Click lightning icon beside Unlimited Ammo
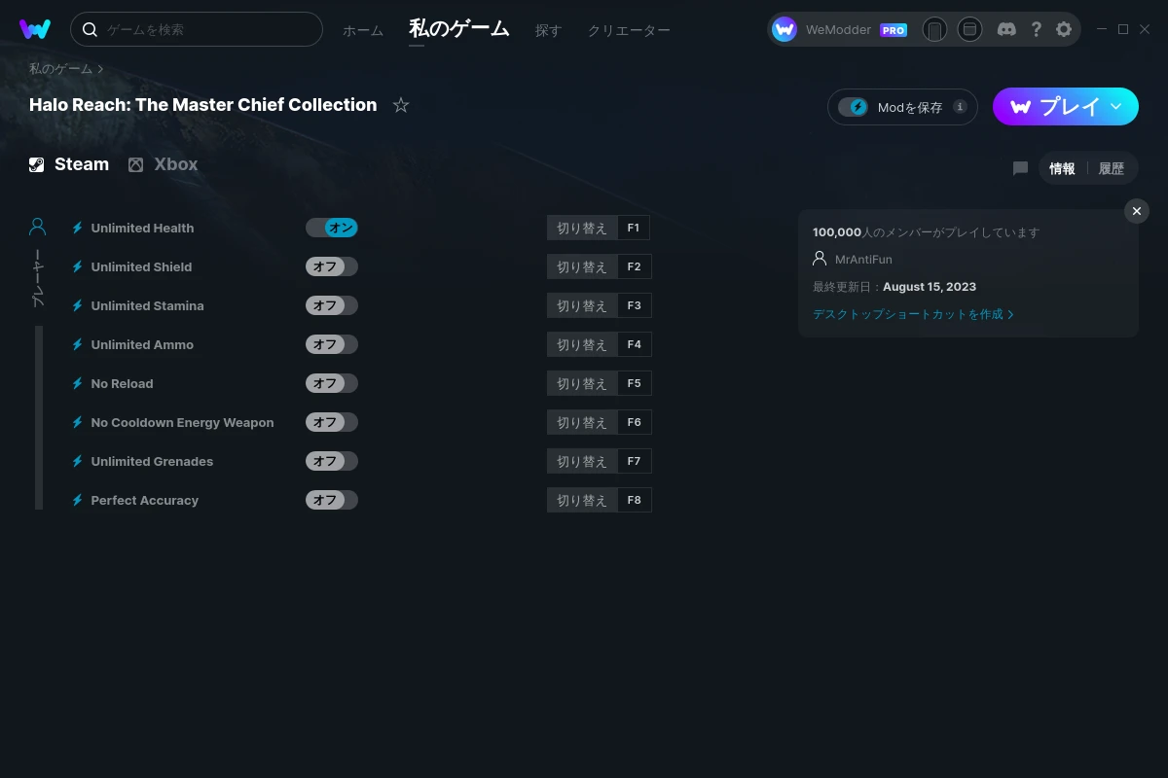The width and height of the screenshot is (1168, 778). [78, 344]
